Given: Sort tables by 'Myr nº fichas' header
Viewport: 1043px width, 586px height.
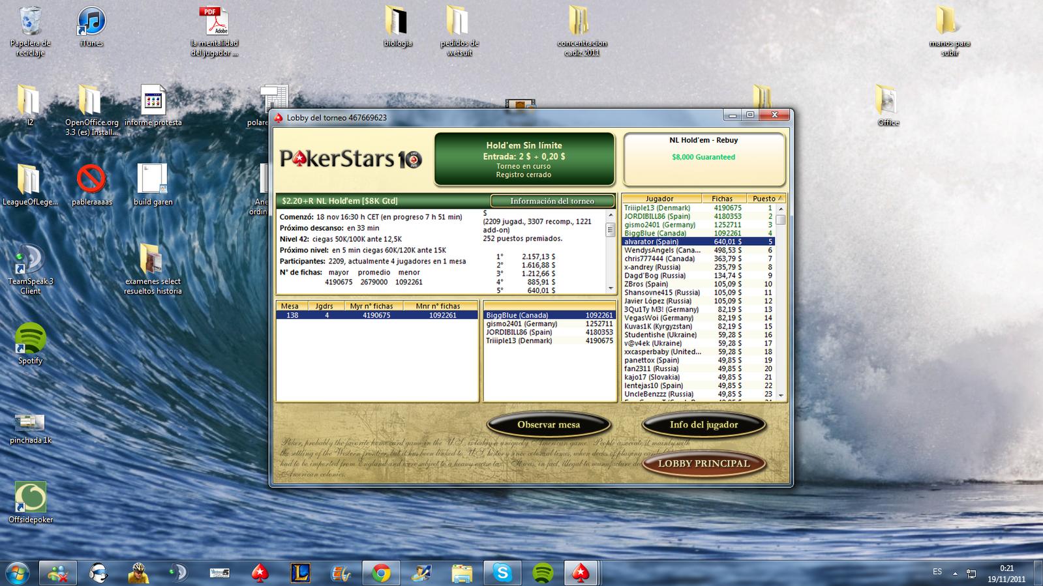Looking at the screenshot, I should click(372, 306).
